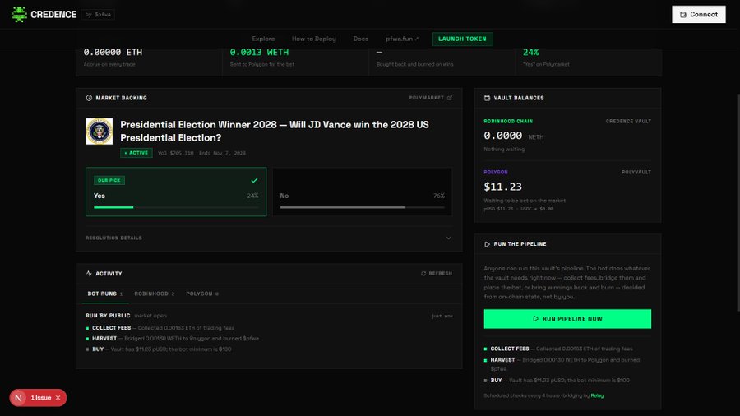Viewport: 740px width, 416px height.
Task: Click Collect Fees entry in Activity list
Action: point(160,328)
